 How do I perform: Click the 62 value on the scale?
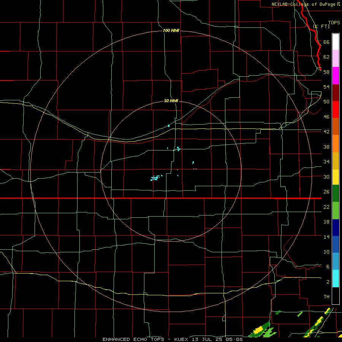[x=326, y=57]
